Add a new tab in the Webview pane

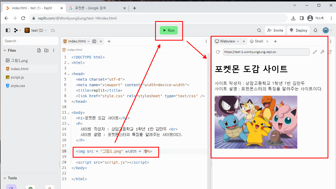[x=275, y=41]
